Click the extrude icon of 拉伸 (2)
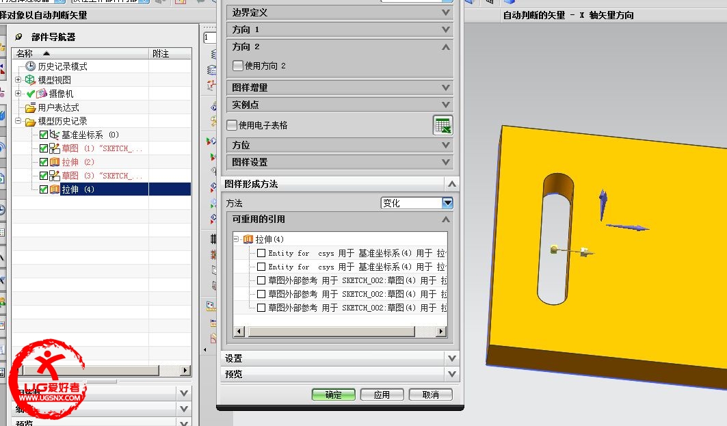Viewport: 727px width, 426px height. [x=55, y=162]
